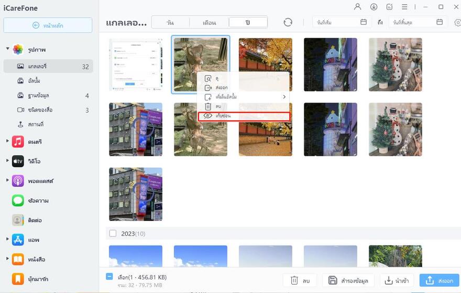Click the bottom ลบ (Delete) button
This screenshot has height=293, width=461.
300,280
